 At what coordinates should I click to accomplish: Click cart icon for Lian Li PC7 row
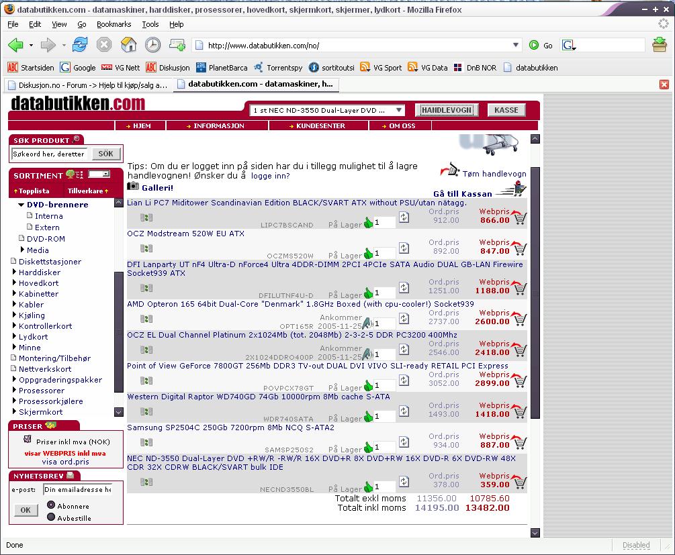tap(519, 217)
